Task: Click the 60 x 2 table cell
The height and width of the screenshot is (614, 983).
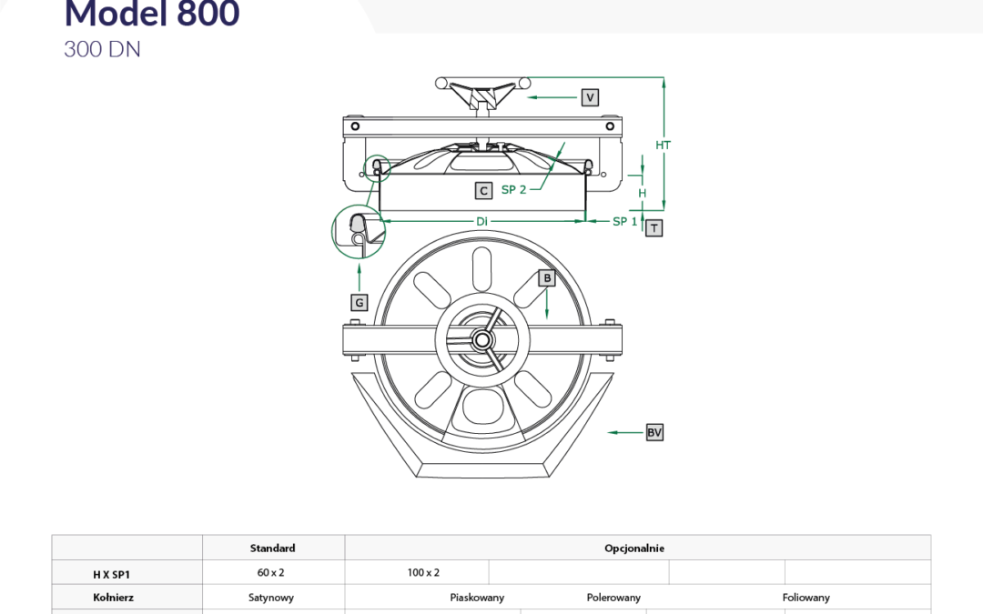Action: 271,572
